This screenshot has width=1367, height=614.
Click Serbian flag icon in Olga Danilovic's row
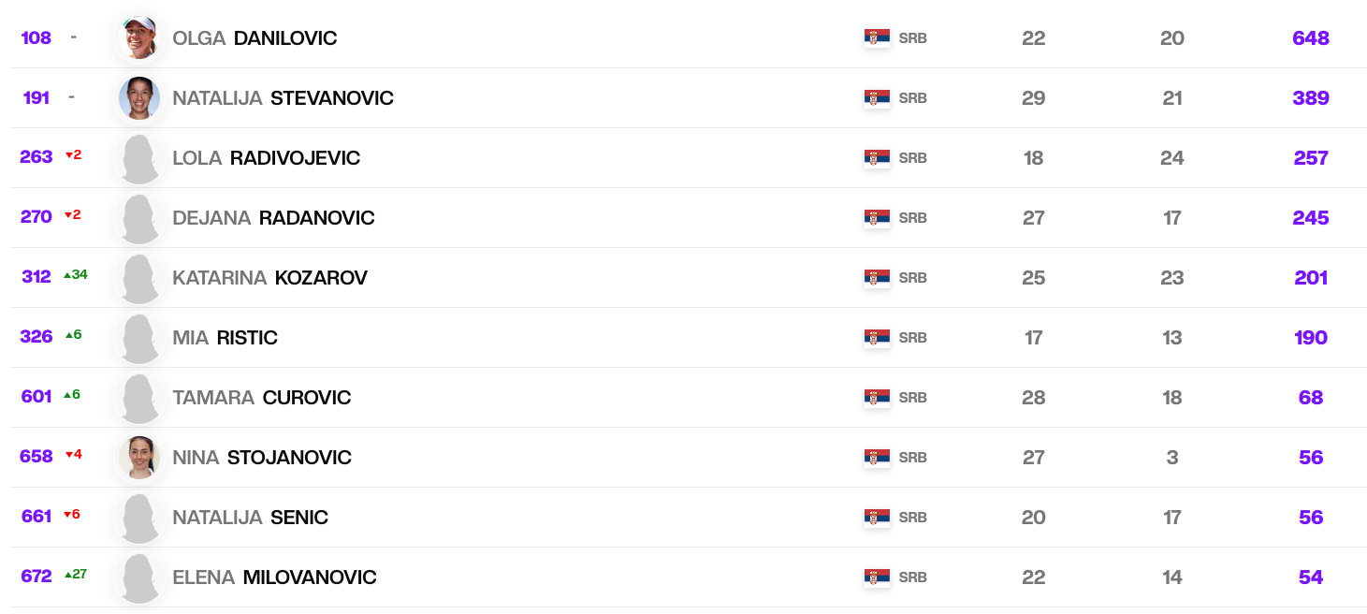click(877, 38)
